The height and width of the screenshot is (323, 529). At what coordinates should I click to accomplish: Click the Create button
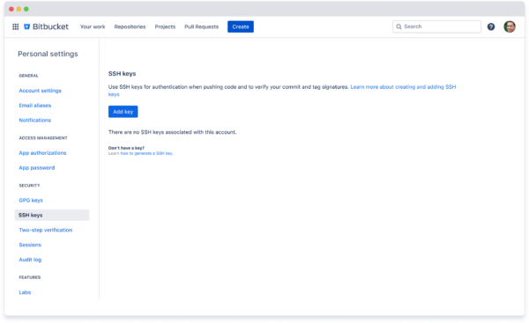coord(241,26)
